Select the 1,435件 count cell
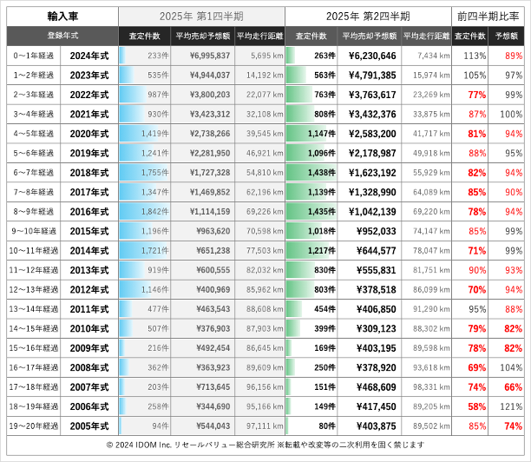Image resolution: width=531 pixels, height=462 pixels. [x=311, y=212]
